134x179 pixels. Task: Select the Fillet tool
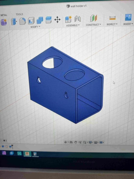tap(23, 21)
